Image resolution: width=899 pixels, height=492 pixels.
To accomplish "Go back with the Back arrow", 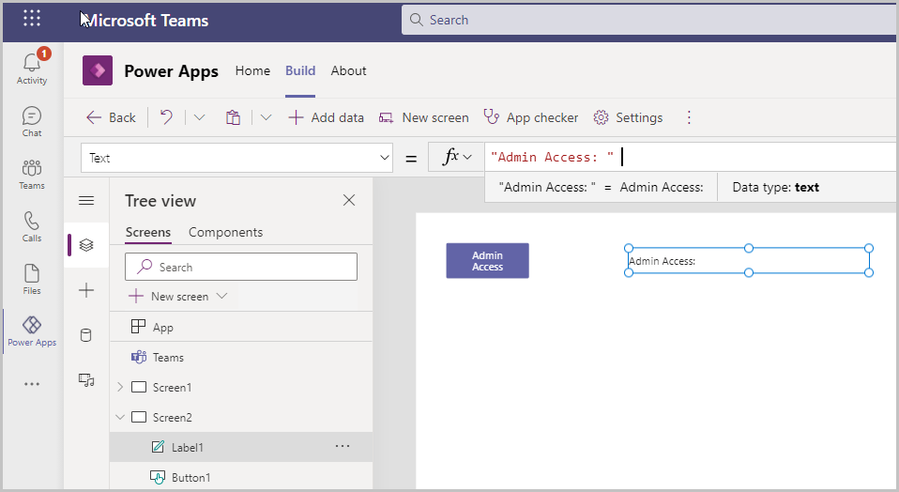I will tap(111, 117).
